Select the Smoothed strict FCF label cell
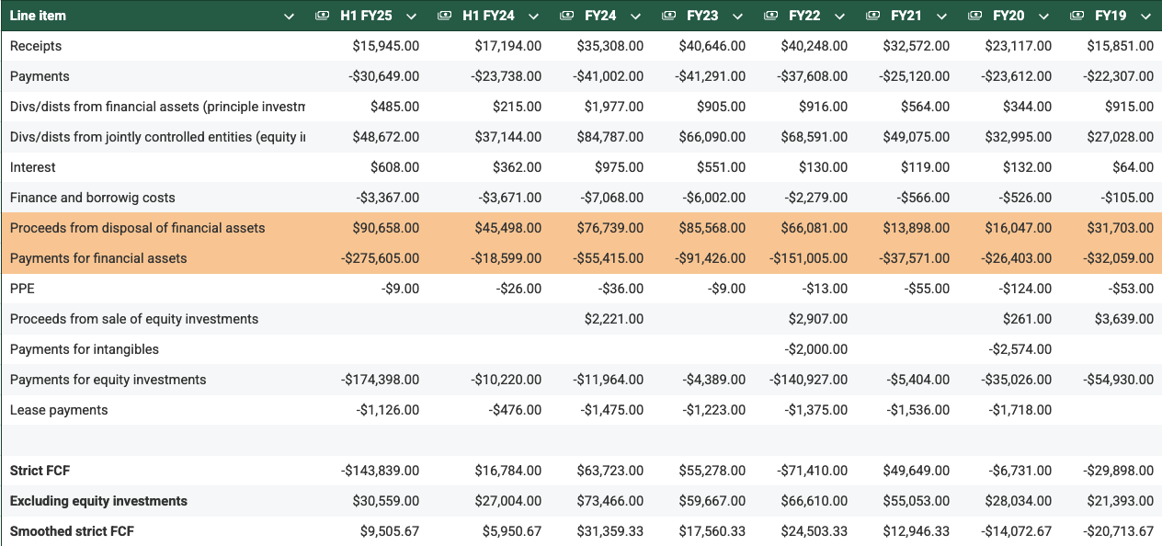This screenshot has height=546, width=1162. click(72, 531)
